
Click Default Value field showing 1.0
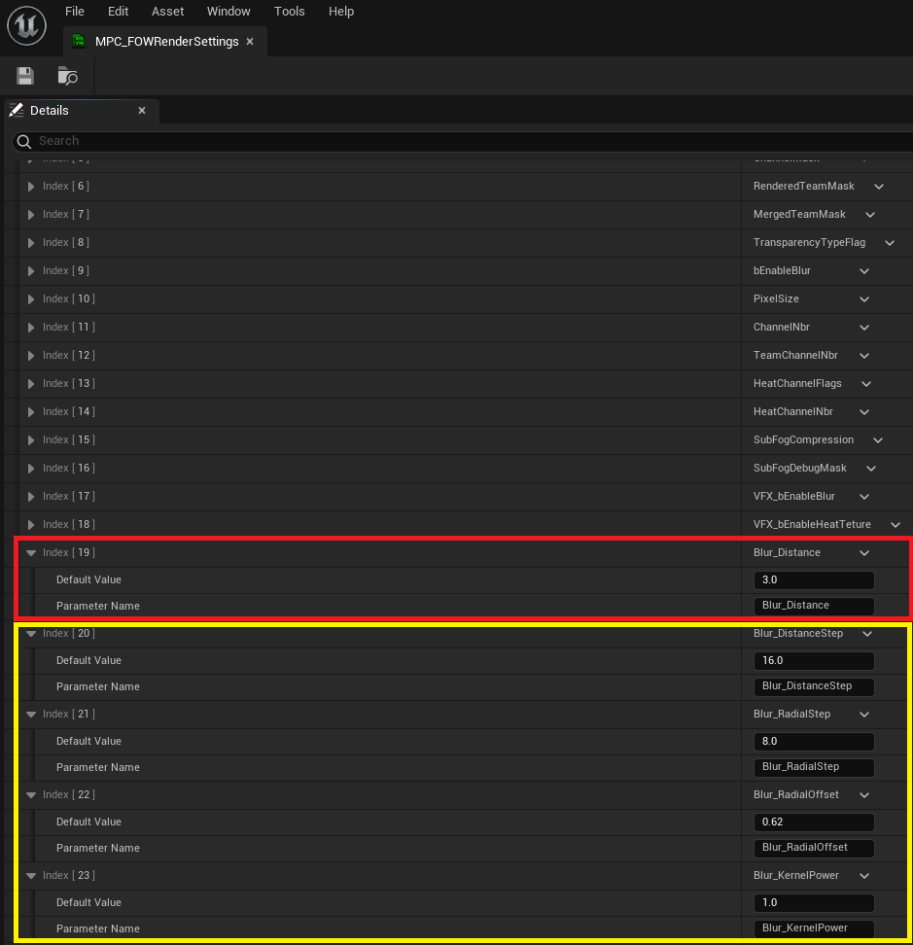814,903
